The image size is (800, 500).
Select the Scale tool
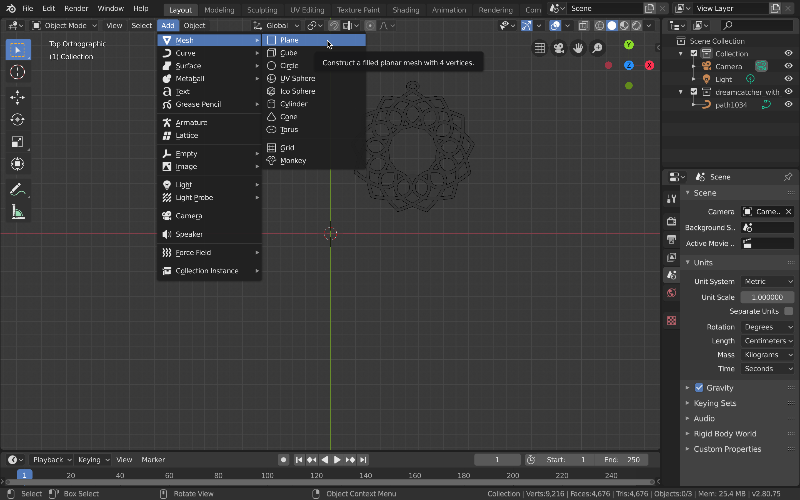(x=17, y=142)
